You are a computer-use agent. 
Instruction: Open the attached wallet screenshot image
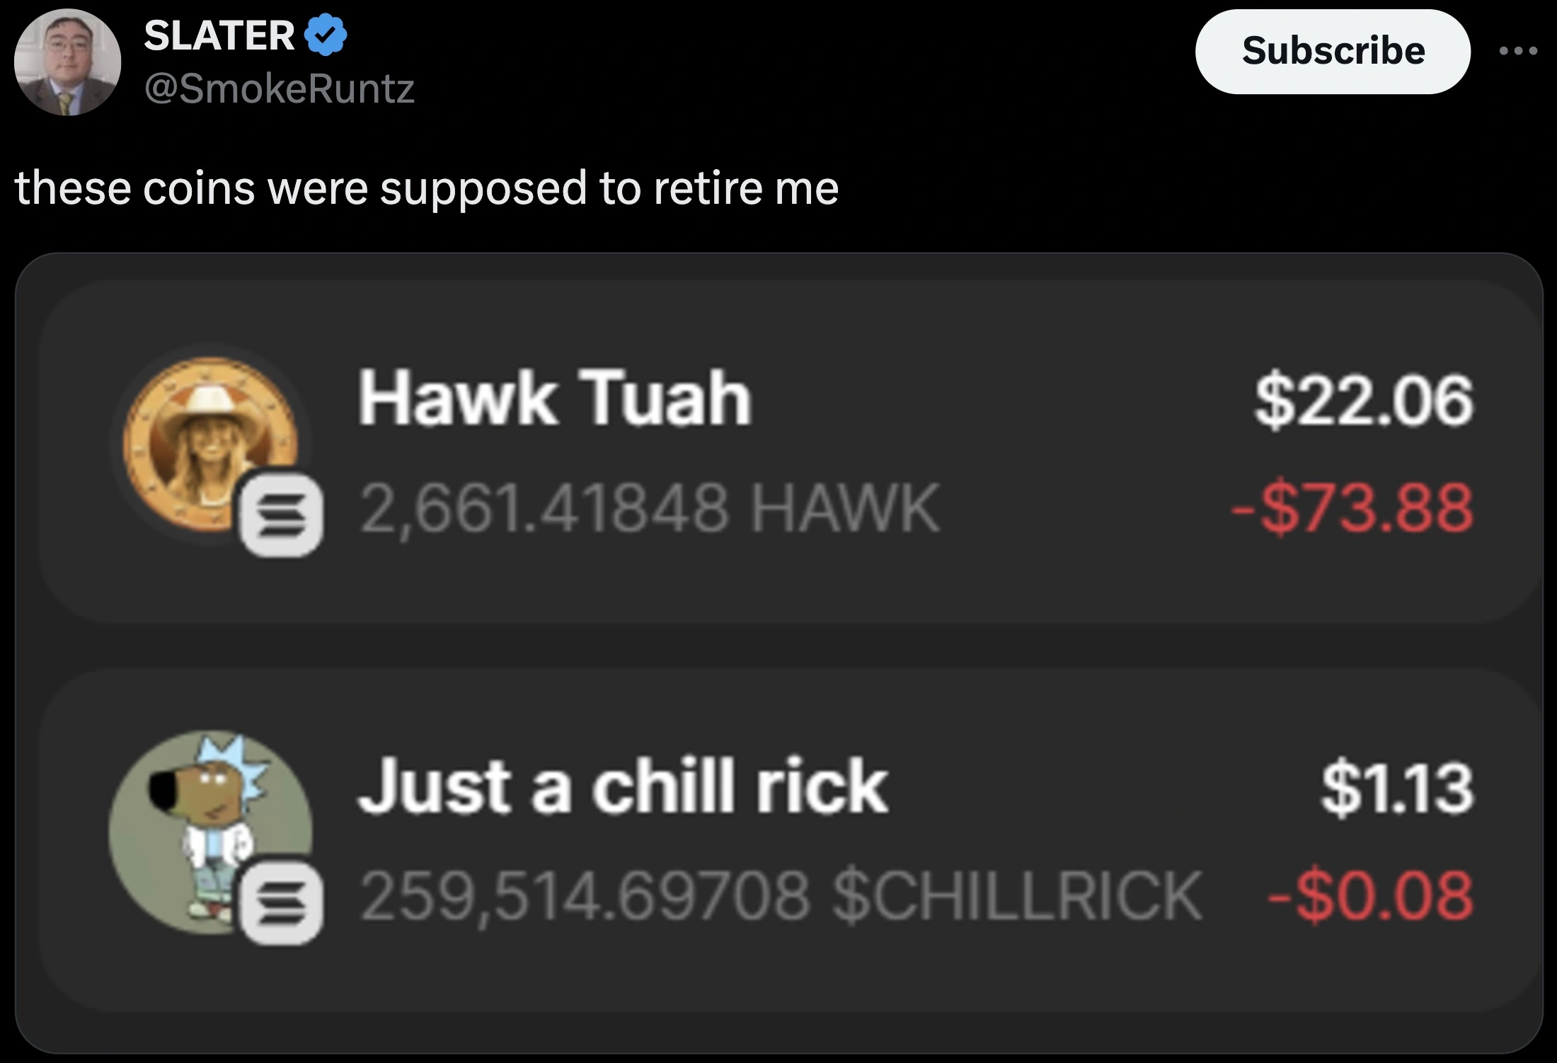(x=778, y=653)
